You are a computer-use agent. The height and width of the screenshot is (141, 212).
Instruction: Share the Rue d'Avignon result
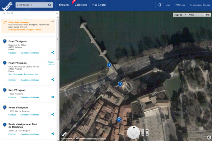click(53, 97)
